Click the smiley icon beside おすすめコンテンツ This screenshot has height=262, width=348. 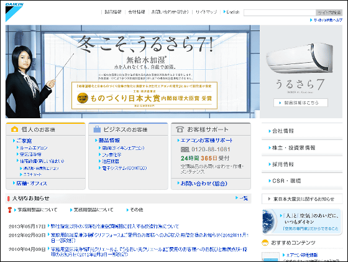tap(265, 243)
